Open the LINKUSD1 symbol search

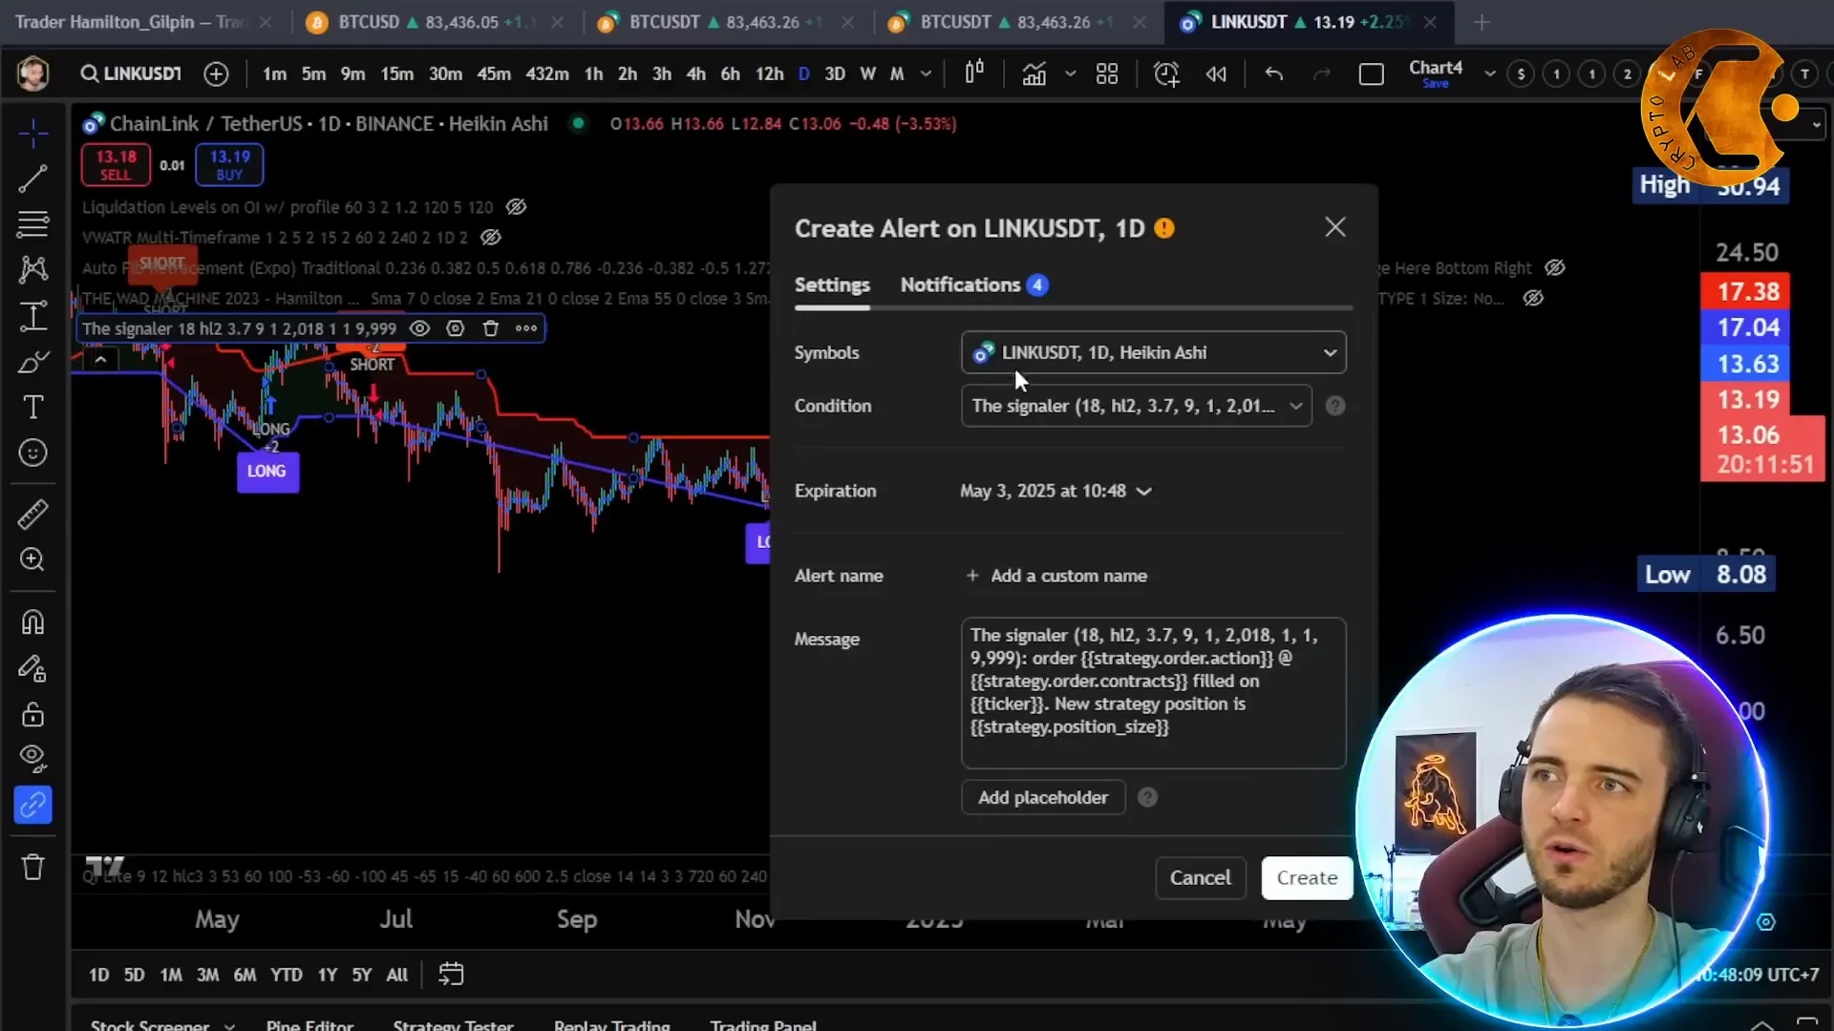tap(131, 74)
